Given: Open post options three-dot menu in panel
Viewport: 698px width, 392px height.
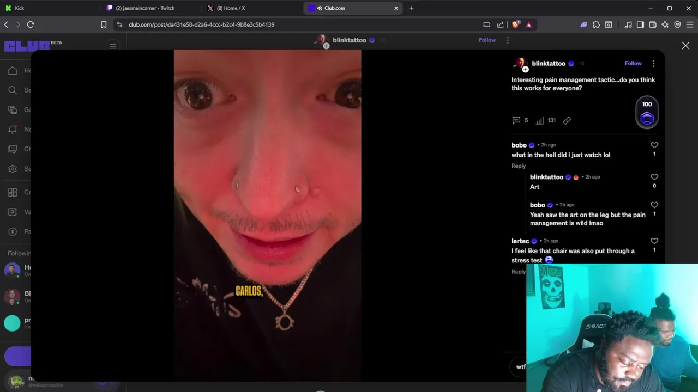Looking at the screenshot, I should coord(653,64).
